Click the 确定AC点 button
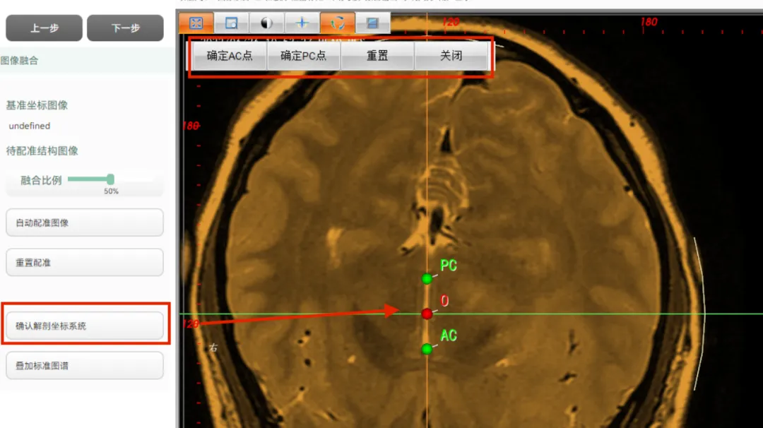 230,56
